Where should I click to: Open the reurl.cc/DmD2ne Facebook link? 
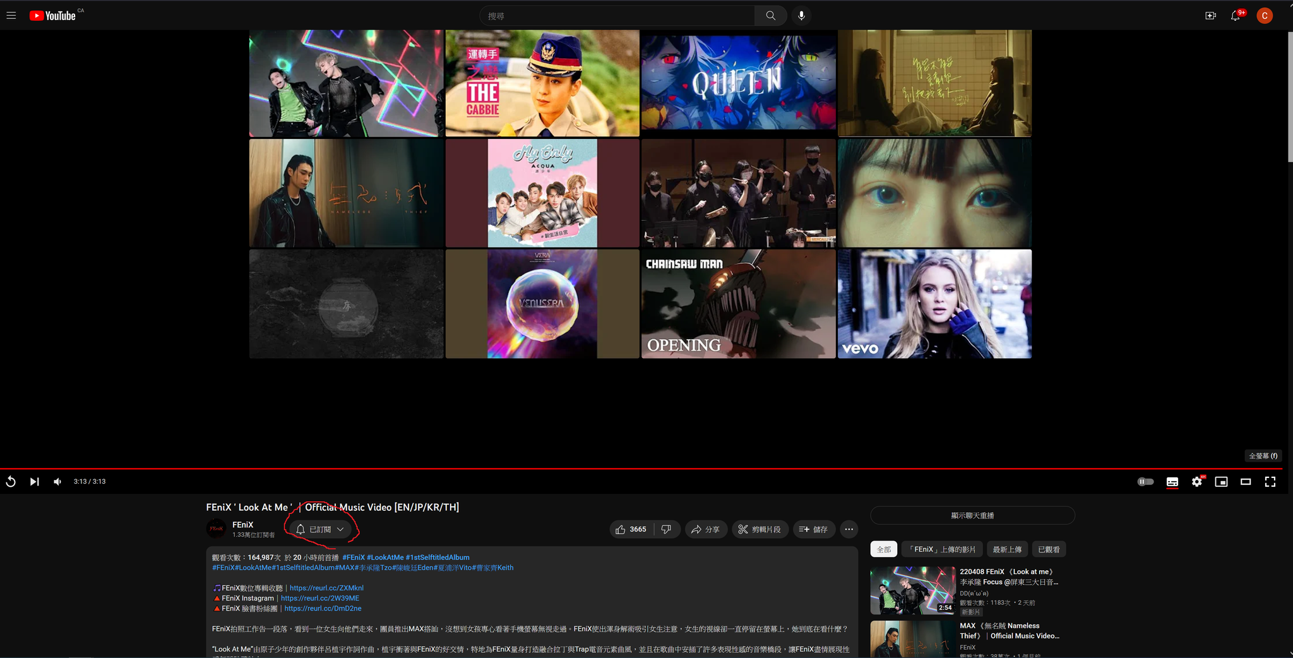pyautogui.click(x=323, y=608)
